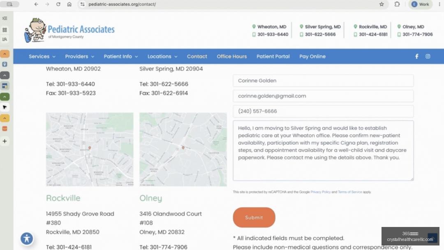Click the four-squares grid icon in sidebar
This screenshot has height=250, width=444.
(5, 30)
